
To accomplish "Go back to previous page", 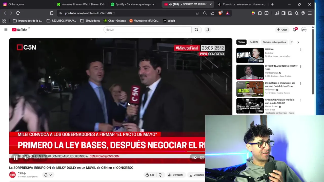I will pyautogui.click(x=5, y=13).
